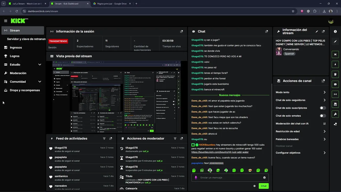Click the three-dots icon at sidebar bottom
The width and height of the screenshot is (341, 192).
pyautogui.click(x=335, y=124)
